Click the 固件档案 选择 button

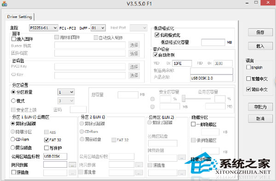click(x=134, y=53)
